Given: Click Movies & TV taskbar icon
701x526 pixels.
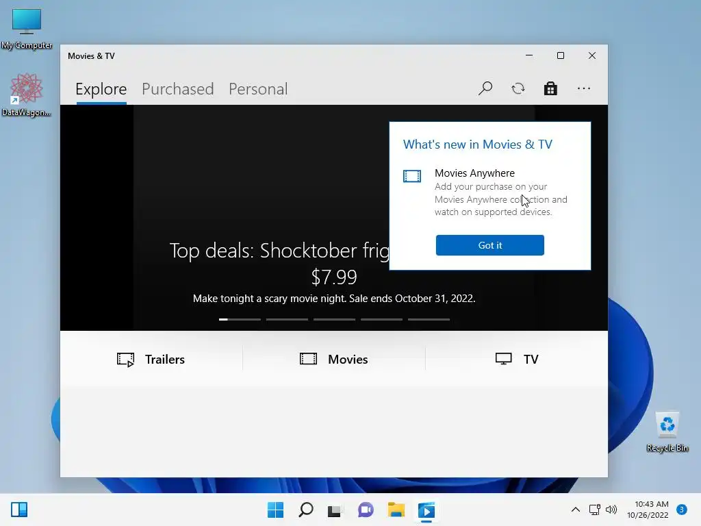Looking at the screenshot, I should coord(426,510).
